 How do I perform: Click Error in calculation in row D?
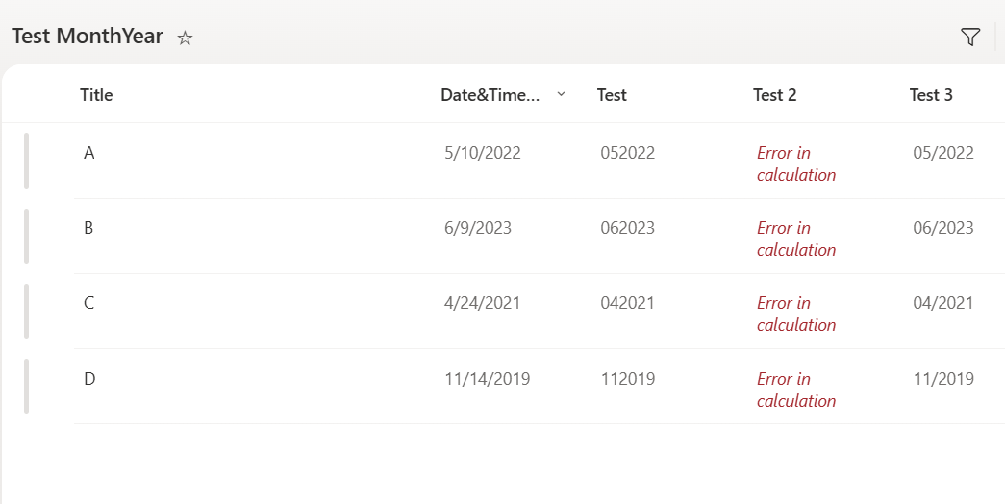796,390
